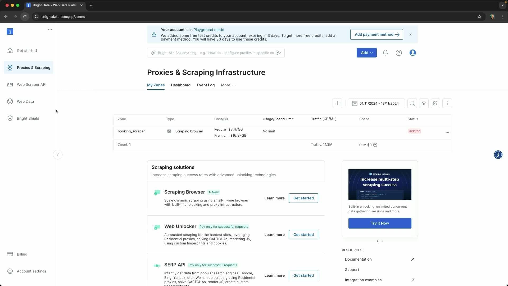Toggle the bar chart statistics view
The image size is (508, 286).
[337, 103]
